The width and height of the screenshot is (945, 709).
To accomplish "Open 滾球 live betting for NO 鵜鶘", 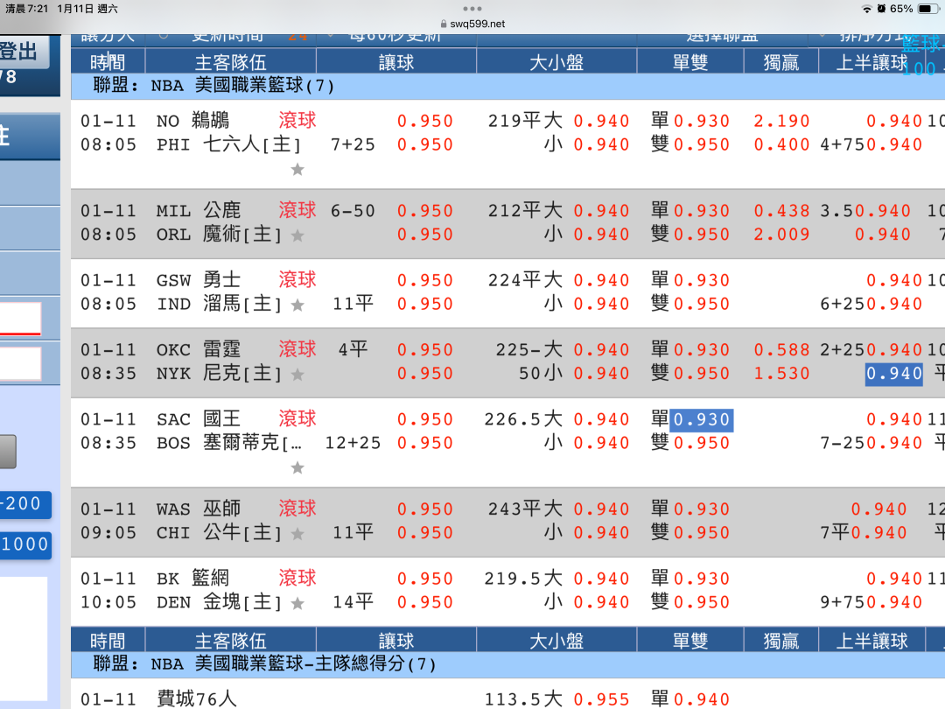I will coord(297,120).
